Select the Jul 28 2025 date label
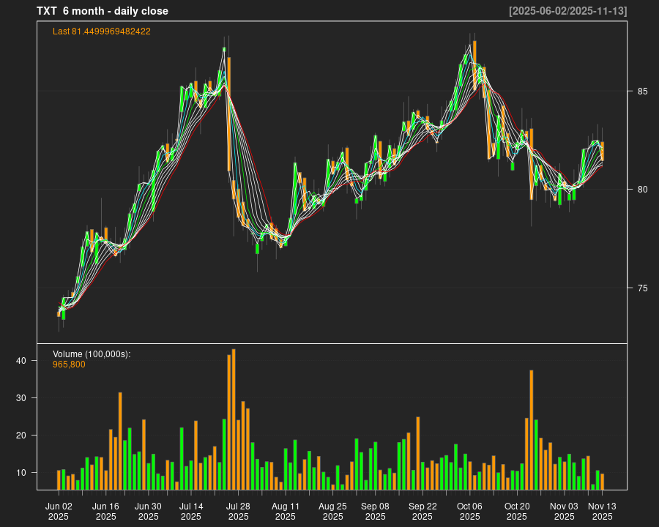 (238, 511)
